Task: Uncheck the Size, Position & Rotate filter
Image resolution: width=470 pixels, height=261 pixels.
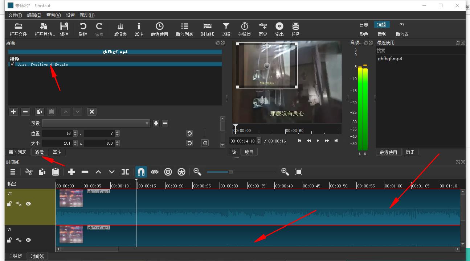Action: 12,64
